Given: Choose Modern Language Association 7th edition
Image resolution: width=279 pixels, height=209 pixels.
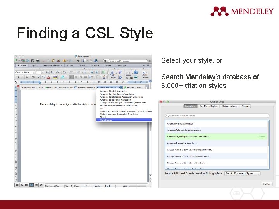Looking at the screenshot, I should 124,114.
